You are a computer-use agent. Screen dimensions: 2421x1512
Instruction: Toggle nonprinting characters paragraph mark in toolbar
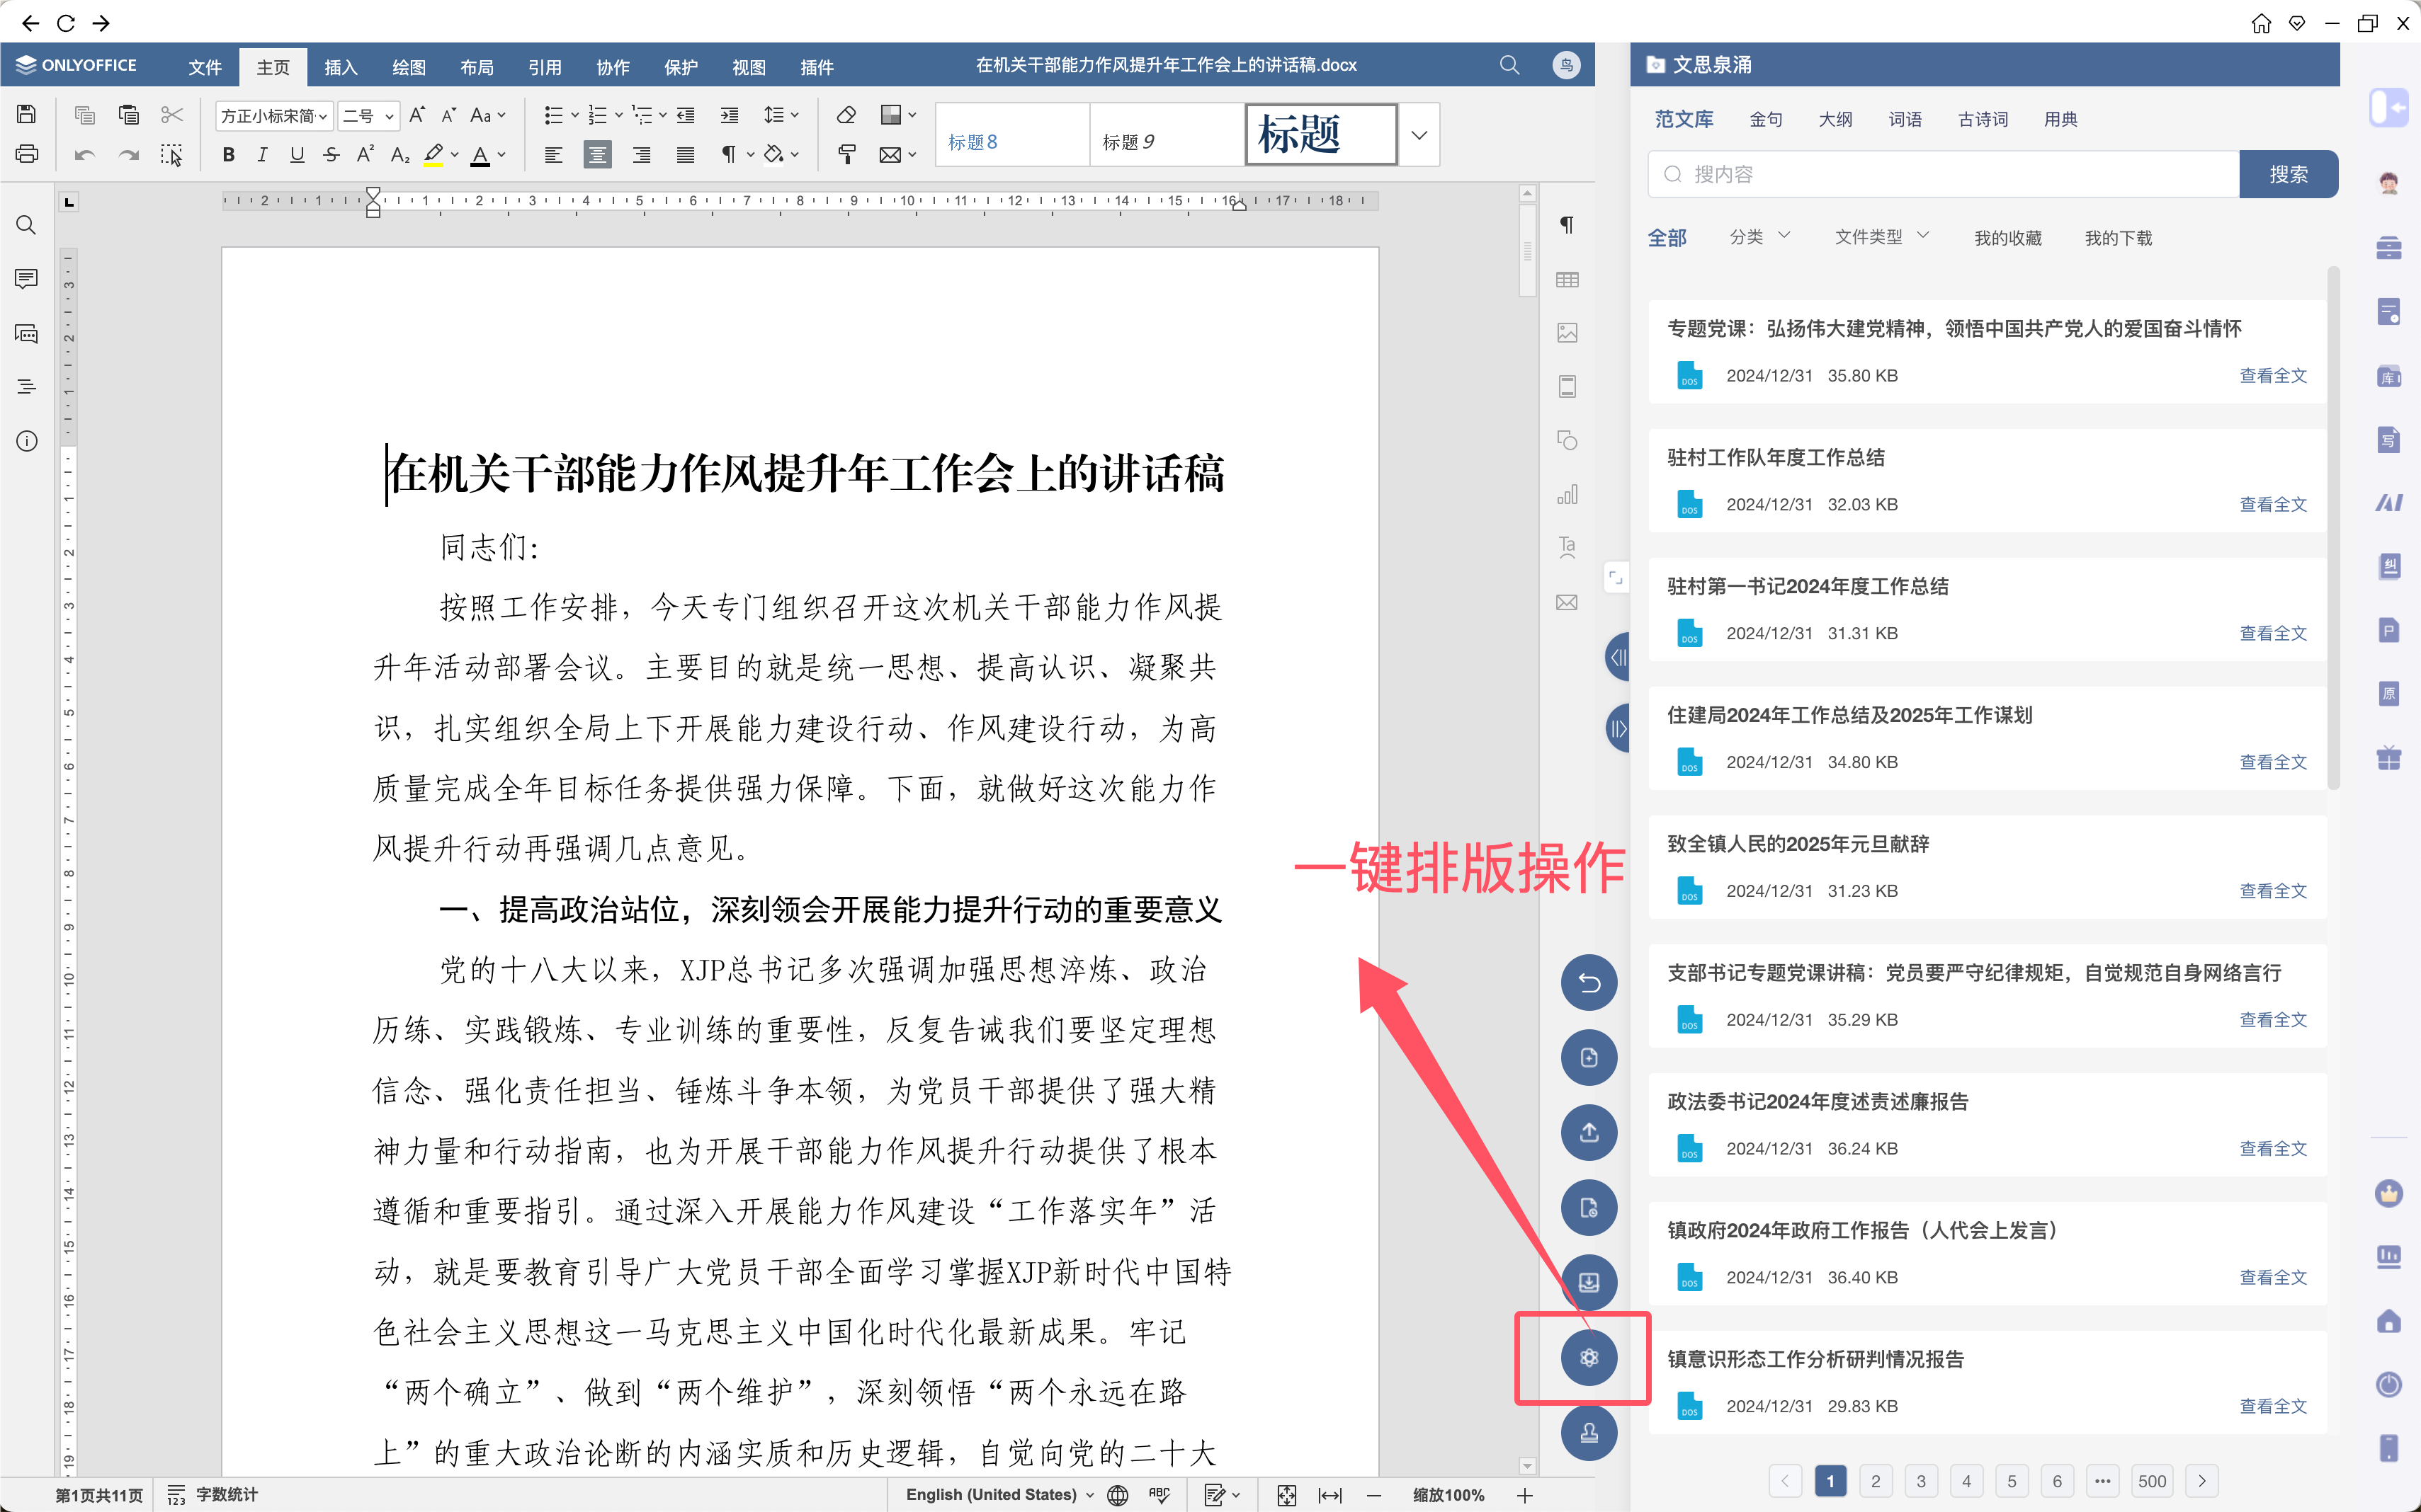(x=737, y=155)
